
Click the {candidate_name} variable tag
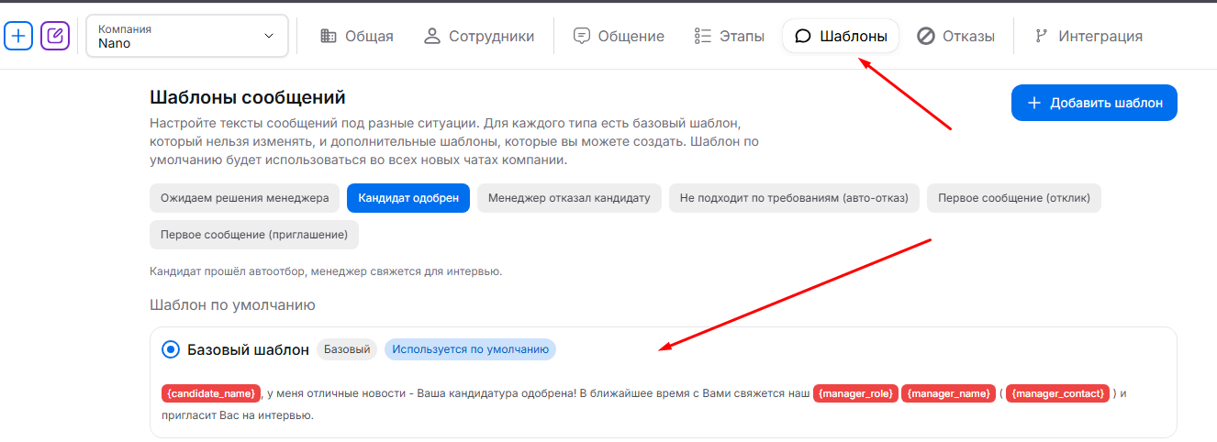click(x=212, y=393)
